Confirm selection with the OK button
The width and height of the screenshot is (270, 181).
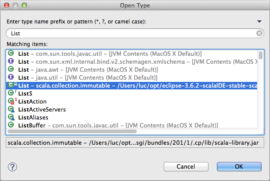239,167
